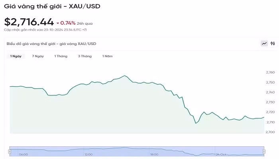Click 12:00 marker on the navigator timeline
This screenshot has height=159, width=279.
pos(88,154)
